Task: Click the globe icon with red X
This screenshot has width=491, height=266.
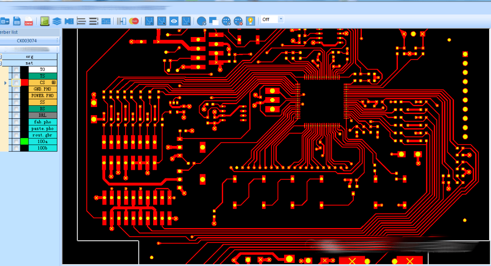Action: pos(238,21)
